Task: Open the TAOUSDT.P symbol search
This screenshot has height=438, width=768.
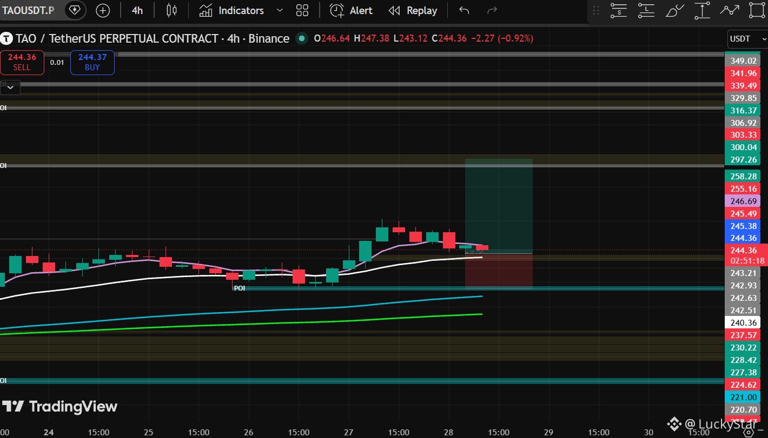Action: click(x=28, y=10)
